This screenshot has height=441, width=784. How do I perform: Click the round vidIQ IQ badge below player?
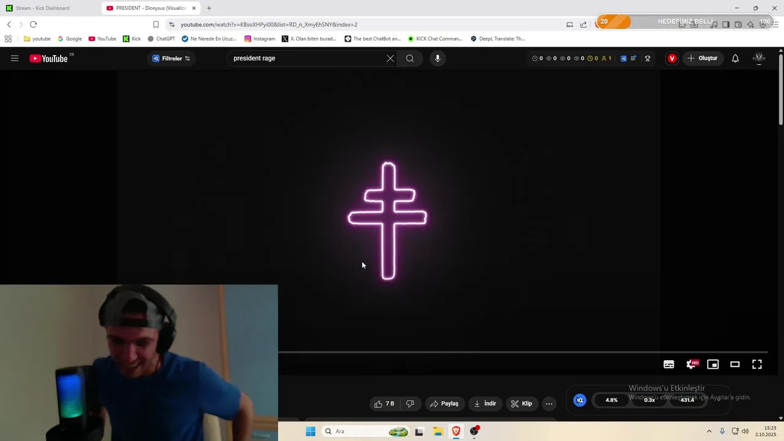(x=579, y=400)
